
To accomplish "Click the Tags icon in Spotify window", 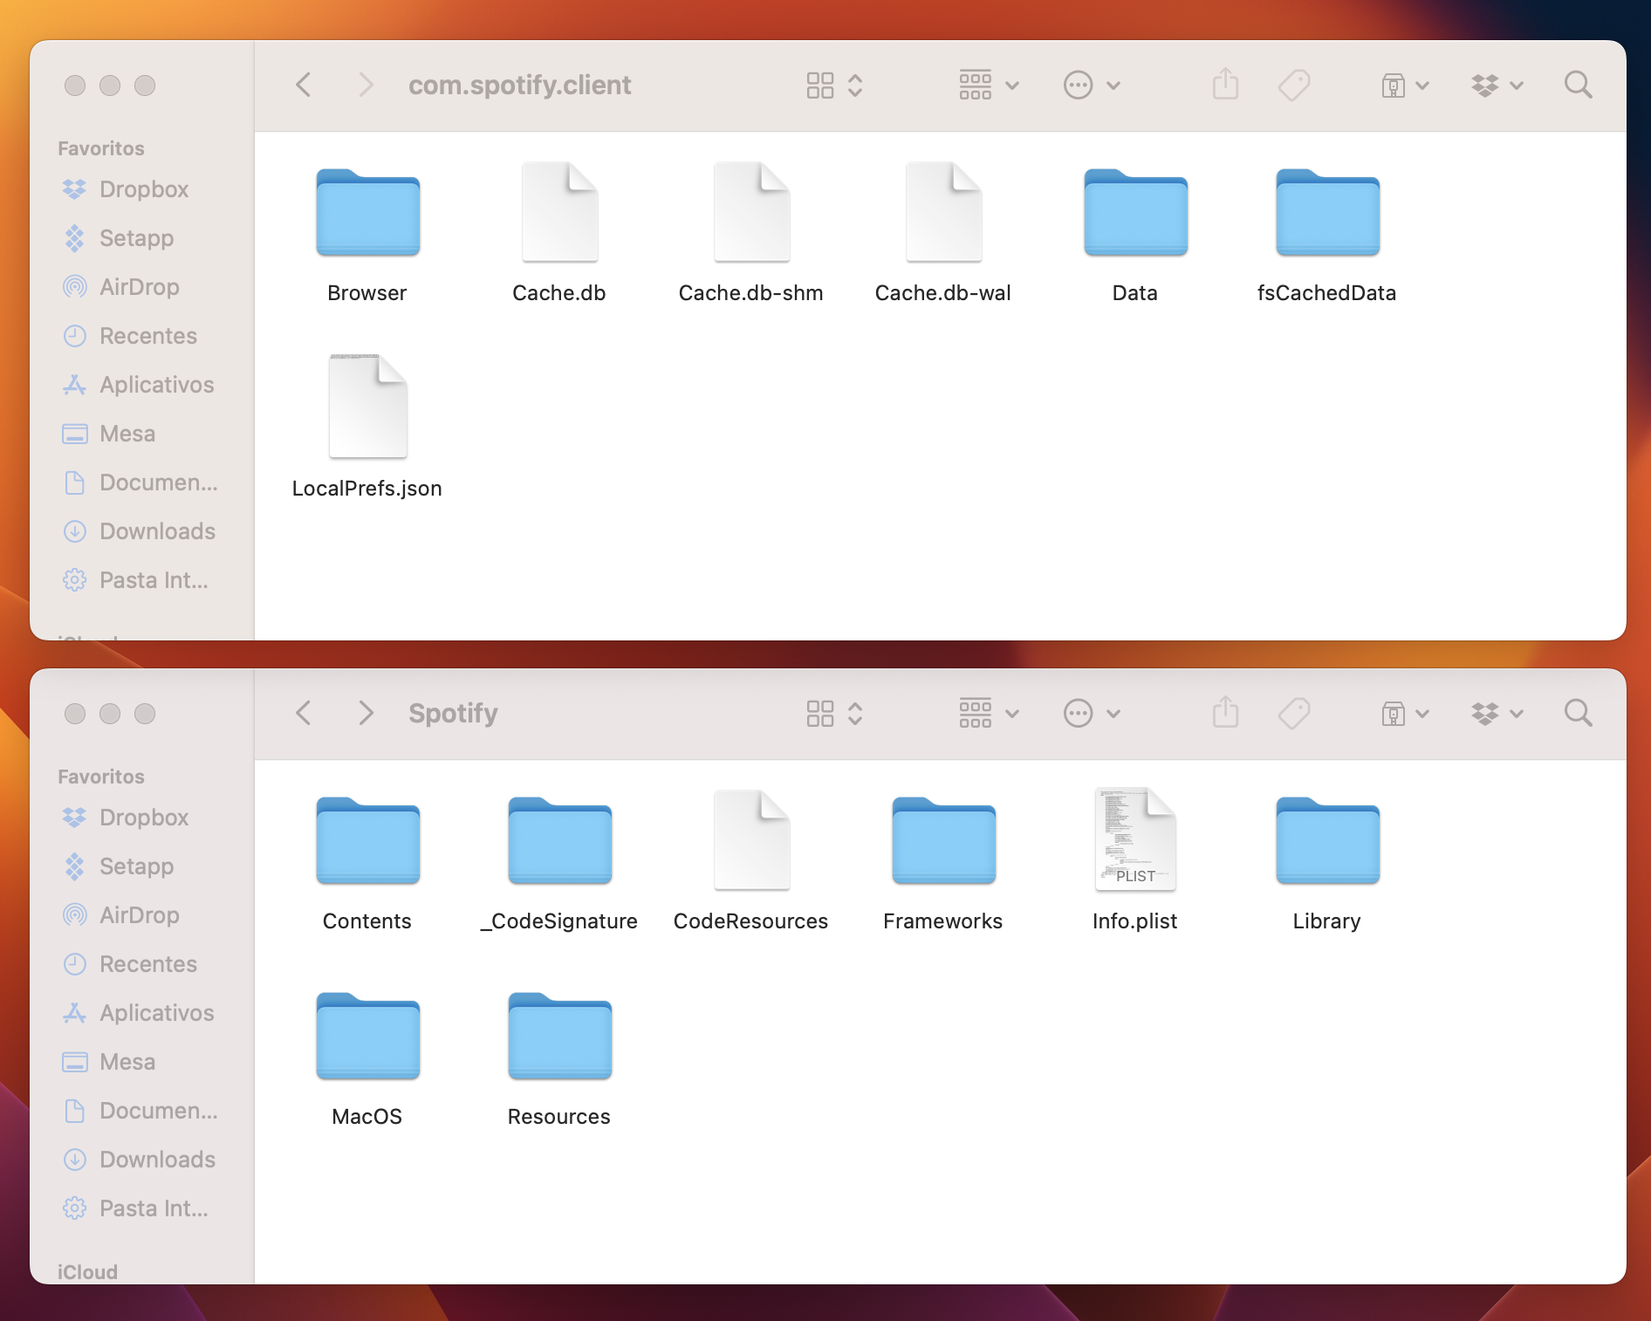I will 1294,714.
